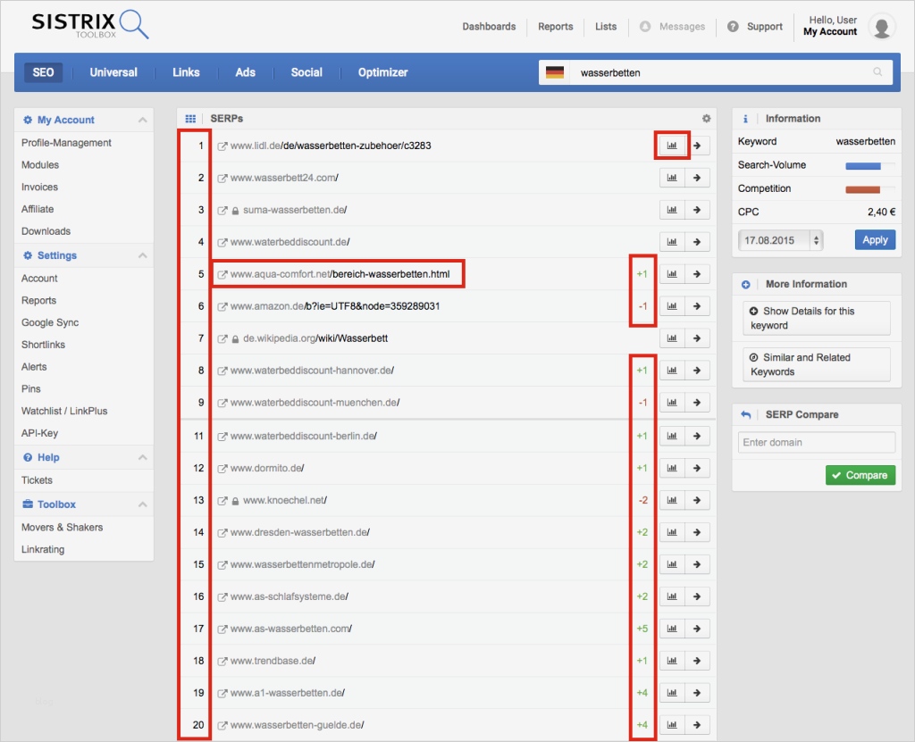Click arrow button in www.wasserbett24.com row
This screenshot has width=915, height=742.
point(697,178)
